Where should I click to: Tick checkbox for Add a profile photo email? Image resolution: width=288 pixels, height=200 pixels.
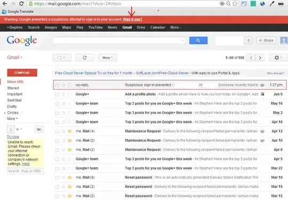point(57,95)
